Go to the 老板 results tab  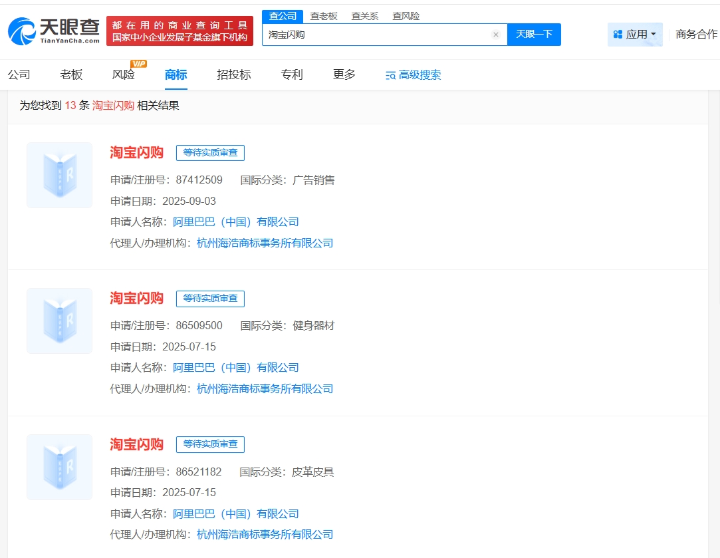71,74
